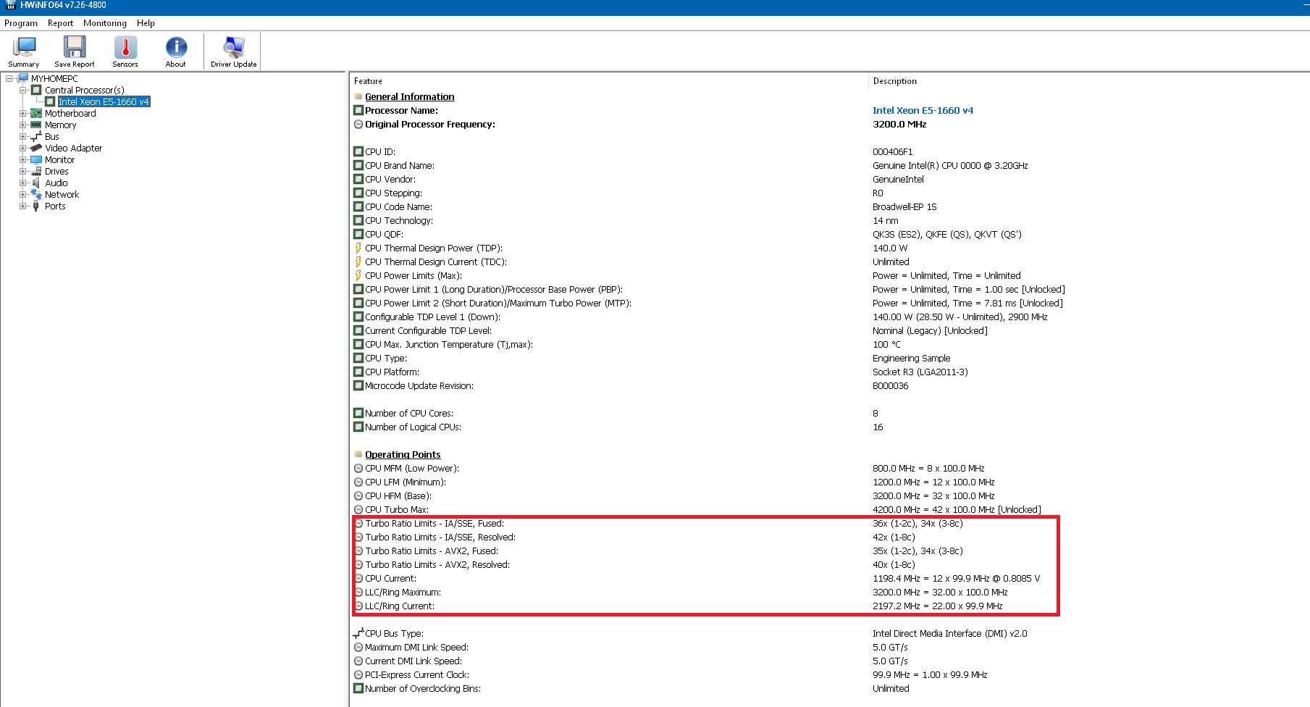Expand the Monitor tree node
Screen dimensions: 1310x707
[x=22, y=159]
